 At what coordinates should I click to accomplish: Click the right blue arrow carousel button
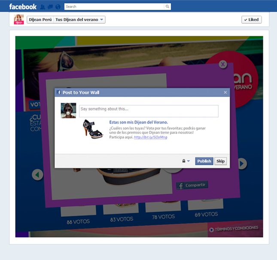pos(242,164)
